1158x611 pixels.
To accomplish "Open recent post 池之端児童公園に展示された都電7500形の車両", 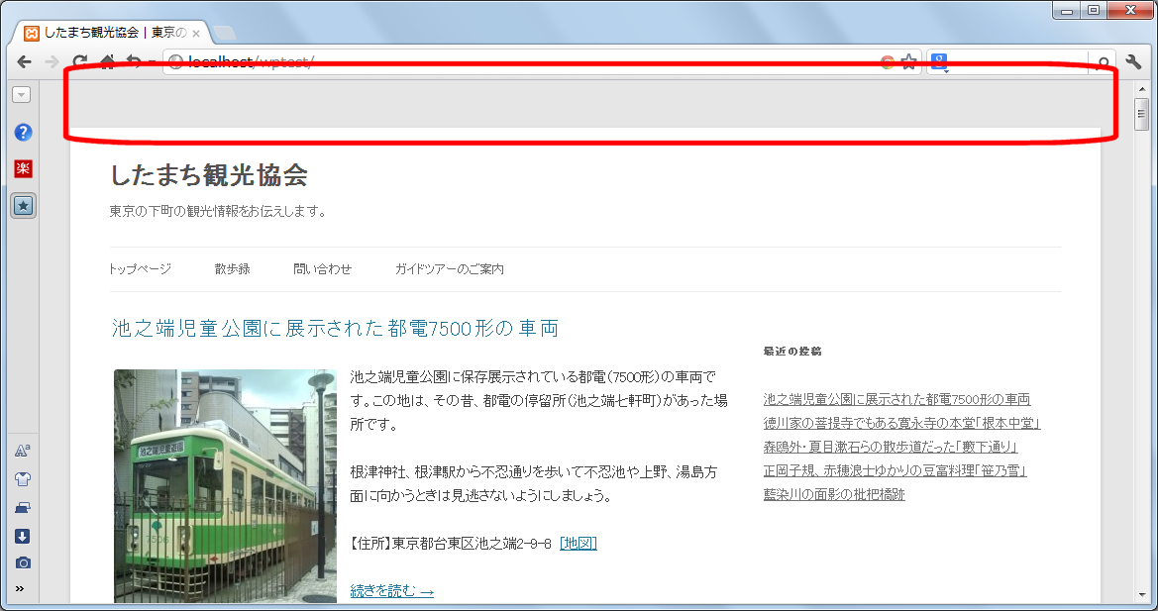I will [896, 399].
